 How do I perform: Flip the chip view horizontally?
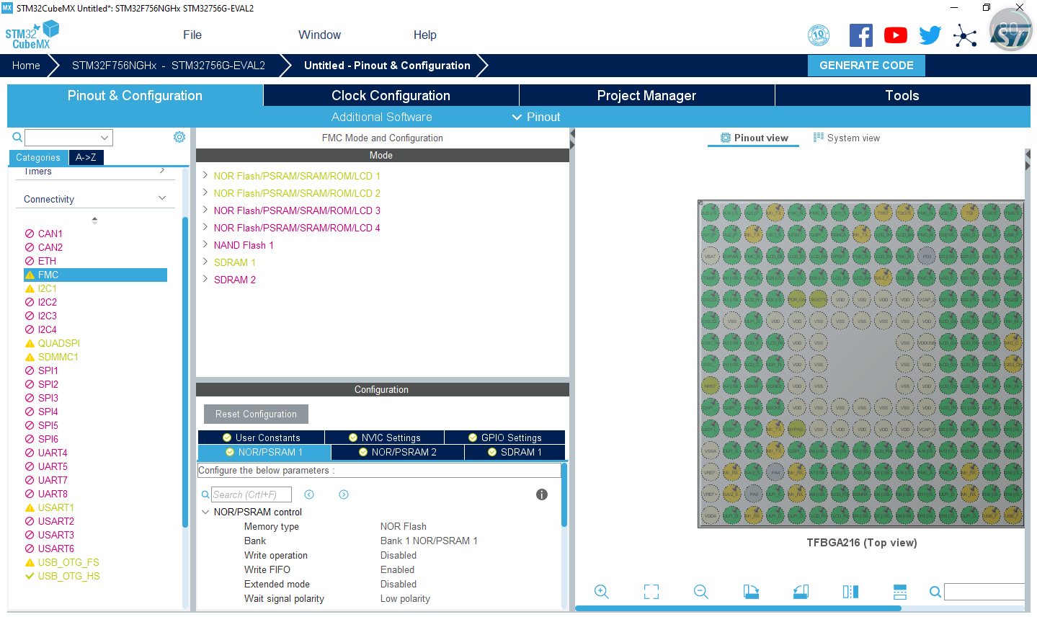point(850,592)
